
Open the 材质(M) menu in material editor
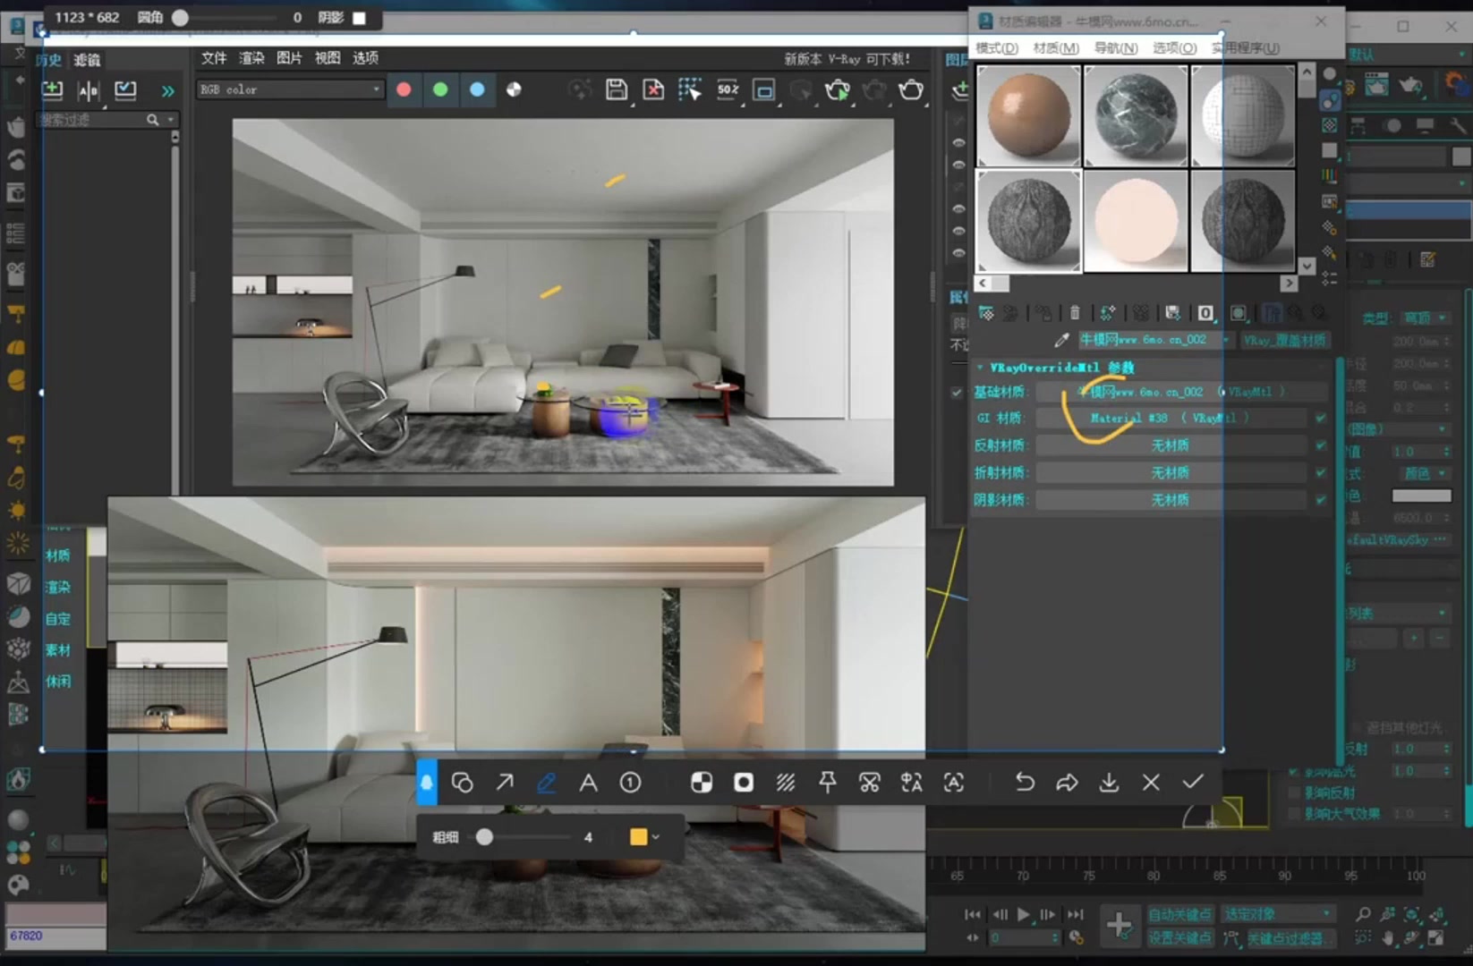[1055, 47]
